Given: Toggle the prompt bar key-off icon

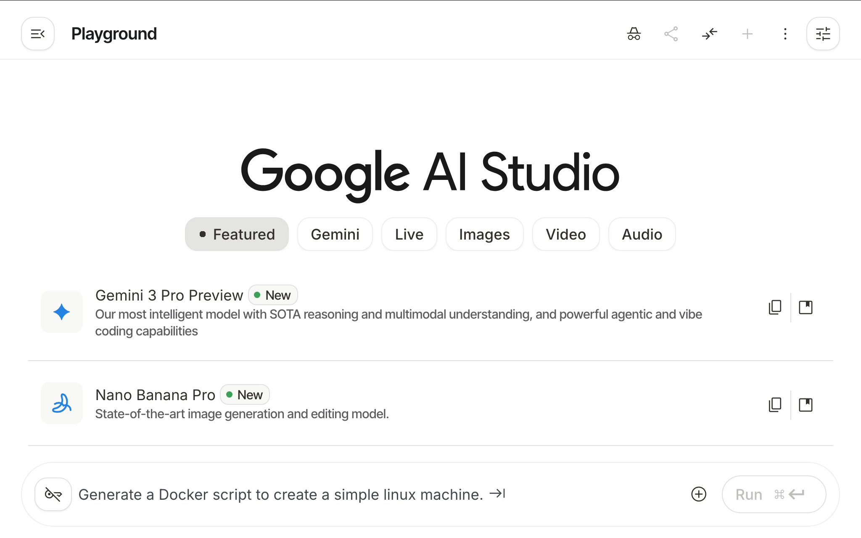Looking at the screenshot, I should tap(53, 494).
